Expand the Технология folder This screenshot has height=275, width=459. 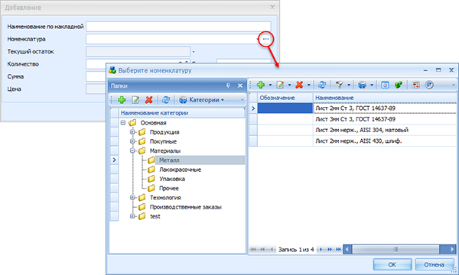coord(132,198)
